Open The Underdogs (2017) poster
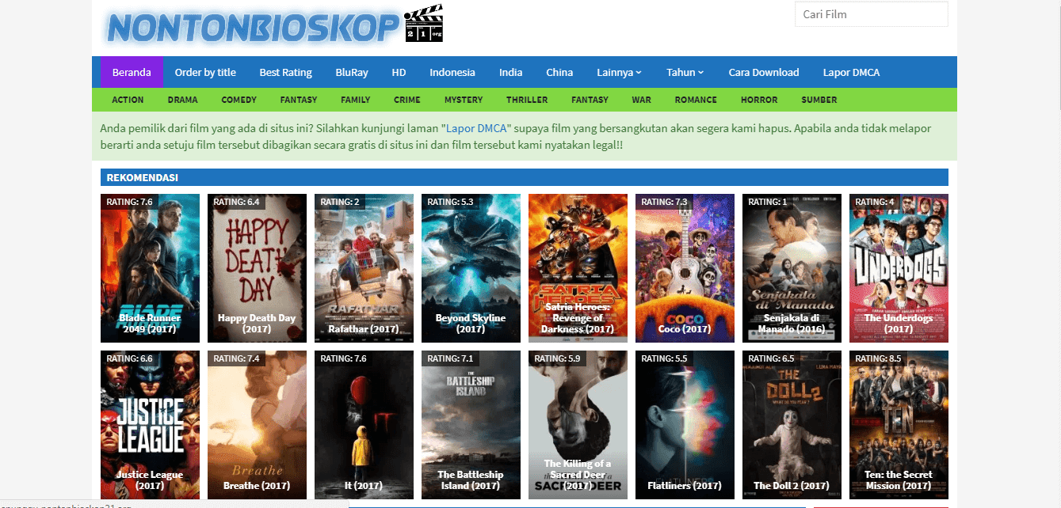 coord(899,268)
